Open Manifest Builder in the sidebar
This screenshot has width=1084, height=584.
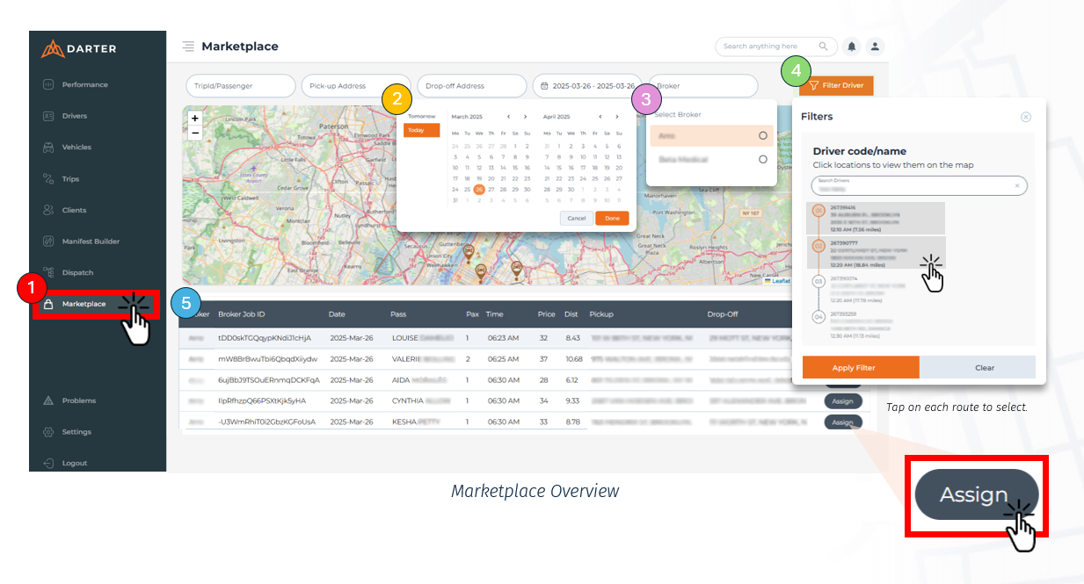click(x=91, y=242)
